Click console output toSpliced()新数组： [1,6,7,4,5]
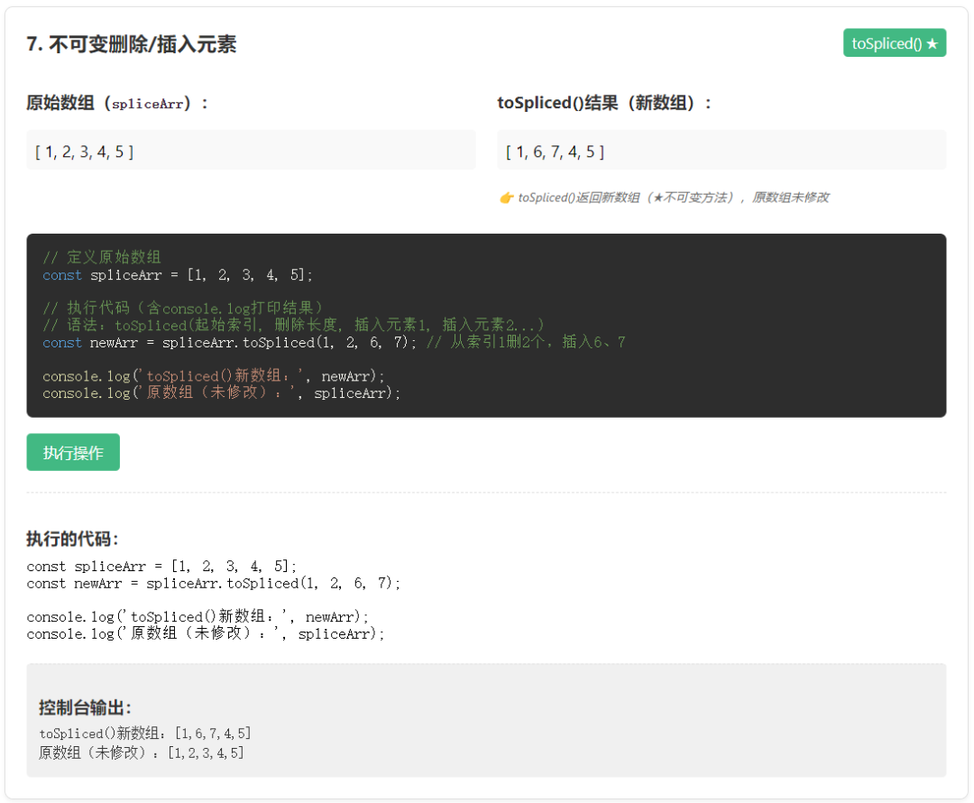 [x=144, y=734]
